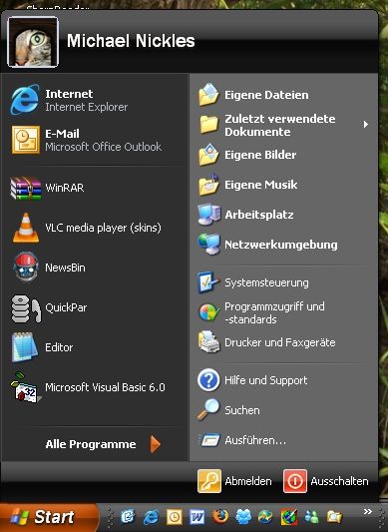
Task: Expand Zuletzt verwendete Dokumente submenu
Action: click(x=283, y=125)
